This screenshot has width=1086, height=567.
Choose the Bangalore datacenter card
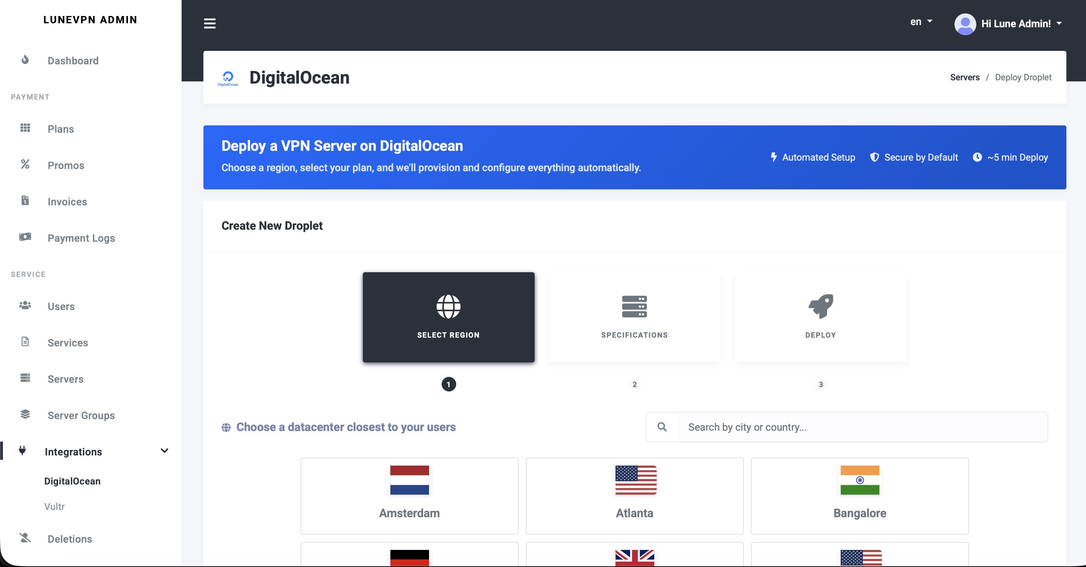[859, 496]
